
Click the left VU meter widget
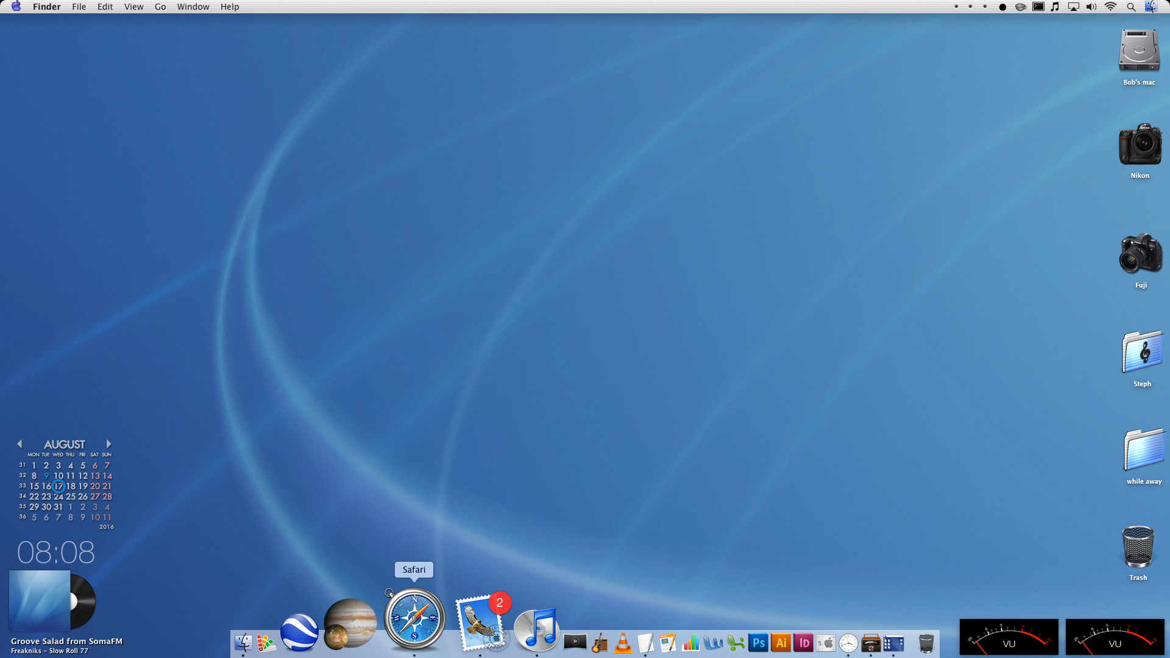tap(1009, 637)
